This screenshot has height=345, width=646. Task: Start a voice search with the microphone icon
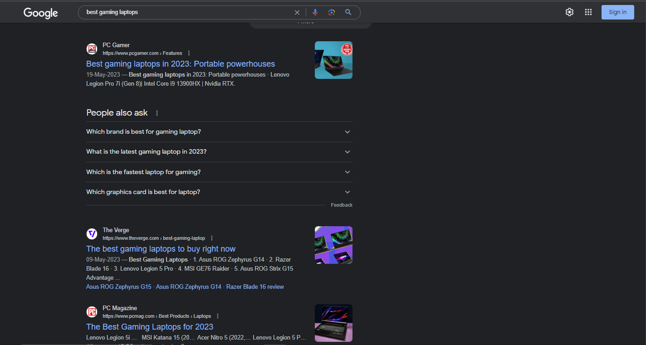(x=315, y=13)
